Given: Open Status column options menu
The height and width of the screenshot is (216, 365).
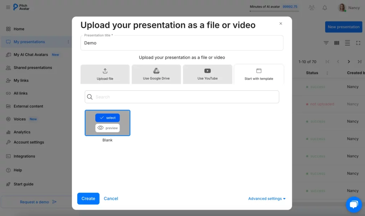Looking at the screenshot, I should point(327,73).
